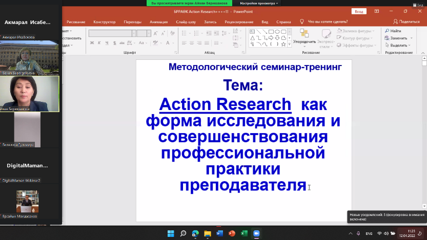Click the ribbon display options icon

coord(377,11)
